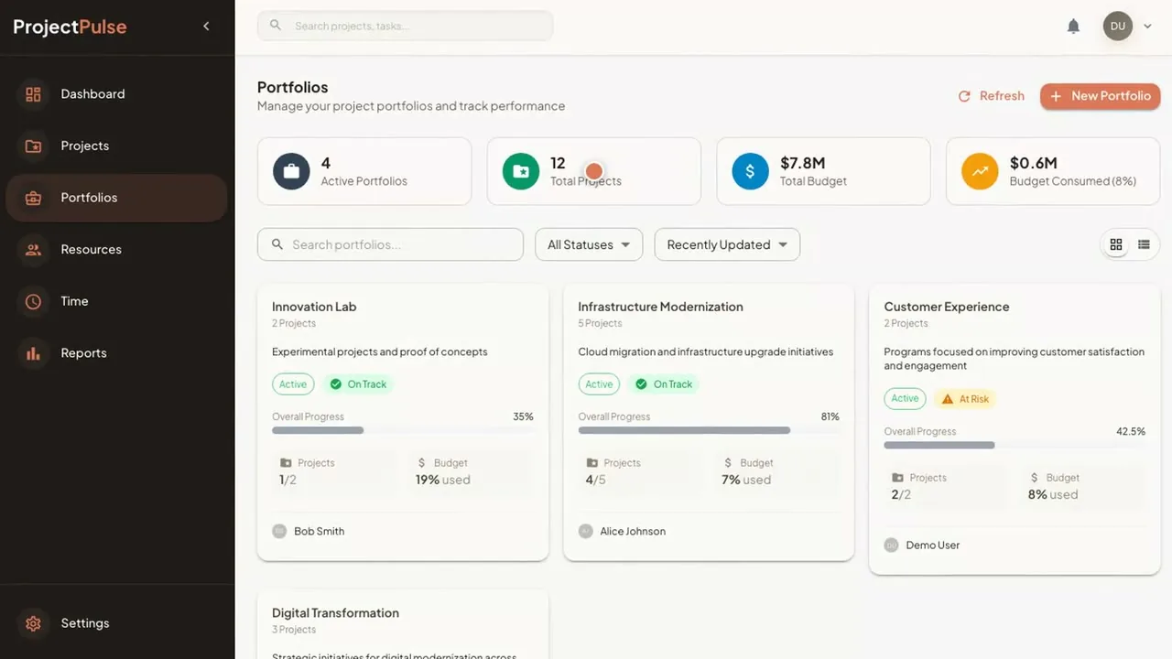Switch to list view
Screen dimensions: 1172x659
[x=1144, y=244]
